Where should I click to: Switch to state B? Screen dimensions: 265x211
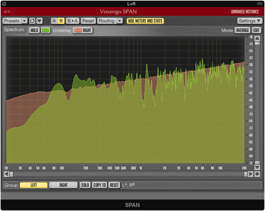(x=61, y=21)
